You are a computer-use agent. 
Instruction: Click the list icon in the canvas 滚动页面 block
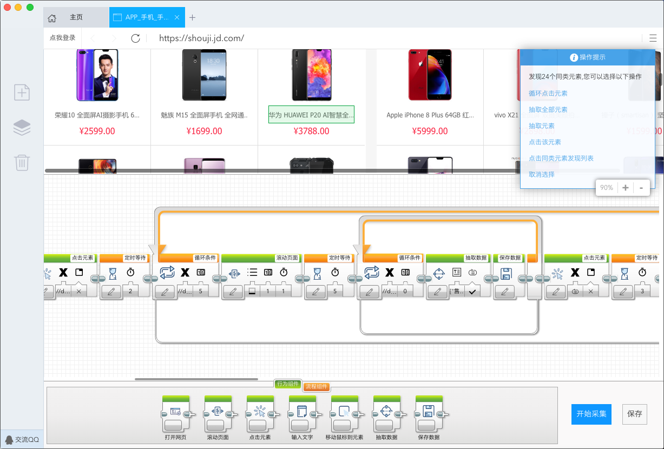pos(252,273)
